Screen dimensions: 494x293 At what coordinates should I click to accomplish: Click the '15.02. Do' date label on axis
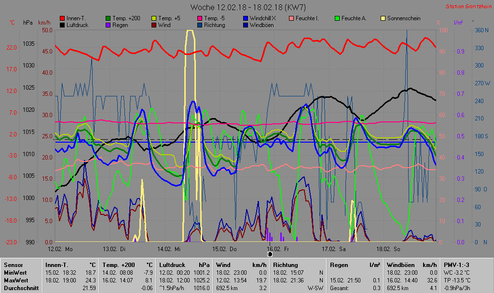[224, 249]
